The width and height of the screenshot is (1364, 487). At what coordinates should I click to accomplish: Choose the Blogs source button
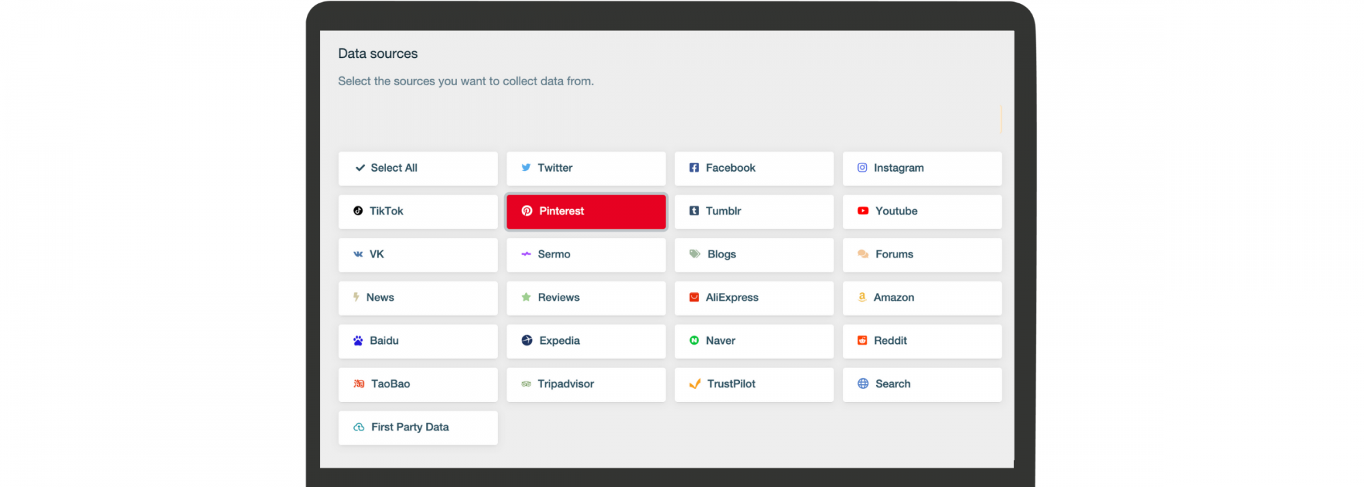click(754, 255)
